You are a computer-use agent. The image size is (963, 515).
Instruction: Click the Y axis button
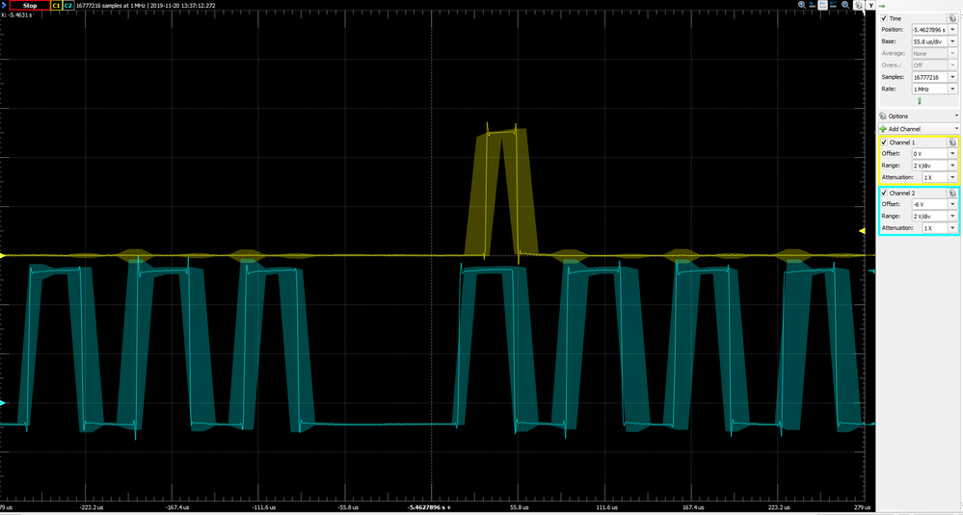tap(870, 5)
